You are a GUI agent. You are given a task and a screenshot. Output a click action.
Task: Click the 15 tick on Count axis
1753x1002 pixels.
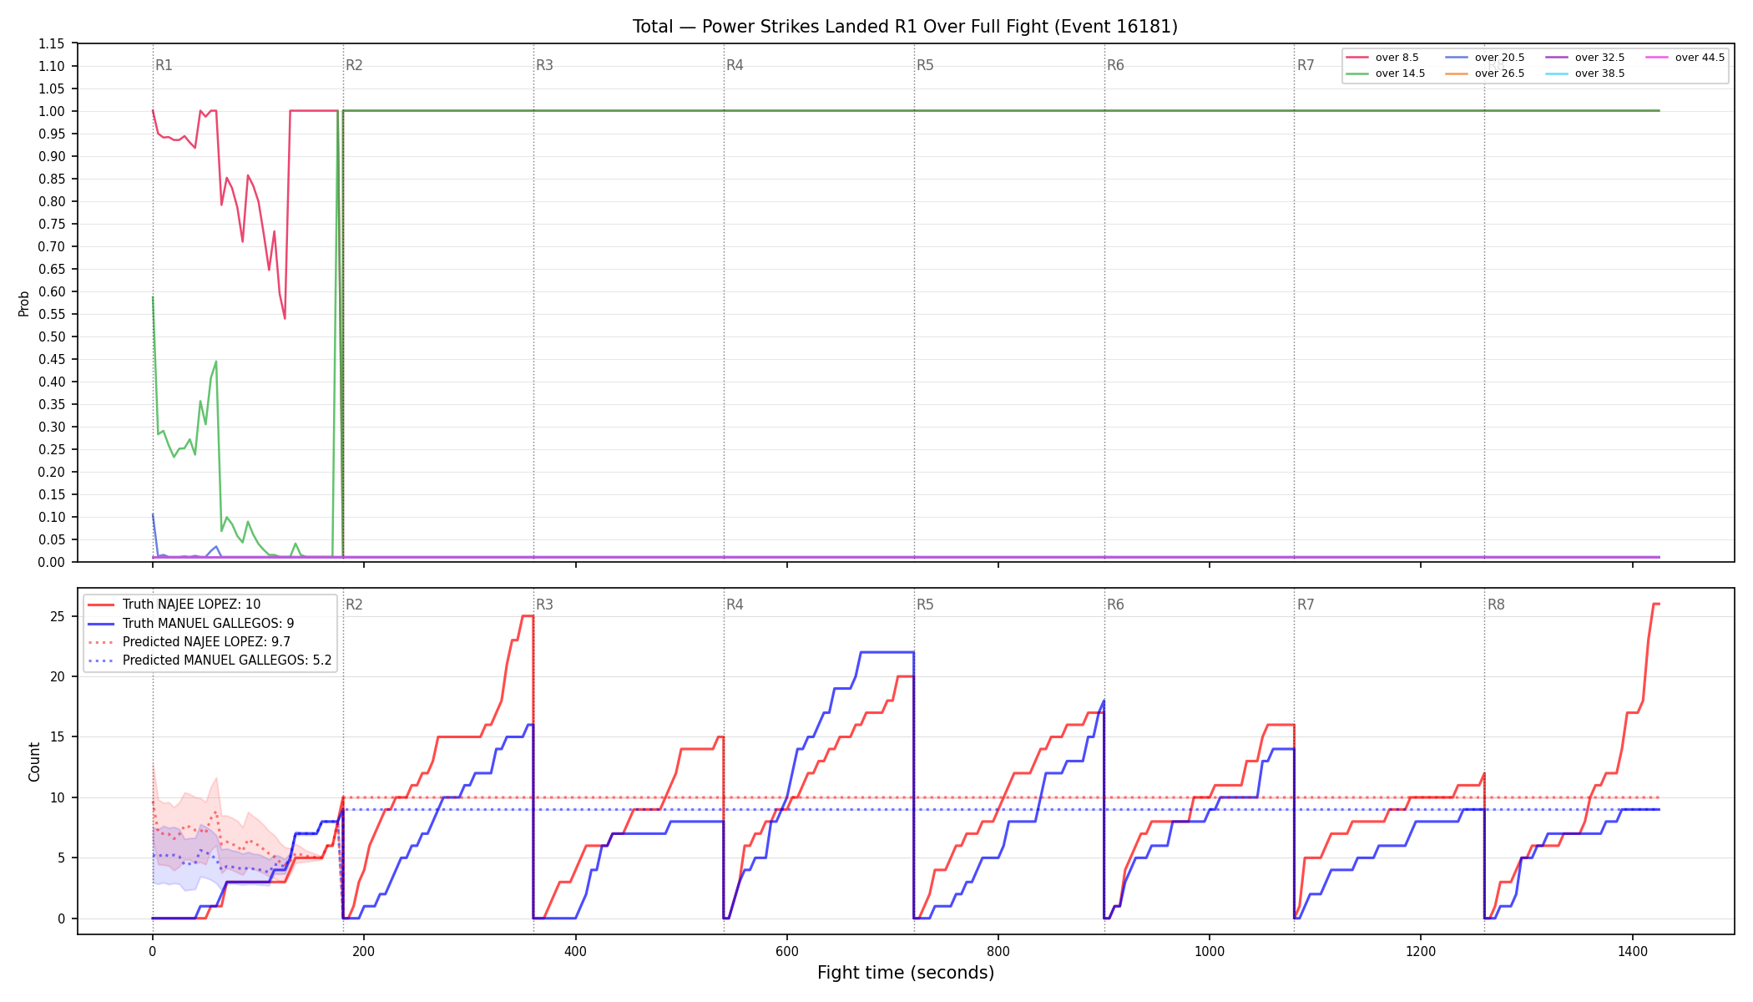58,737
